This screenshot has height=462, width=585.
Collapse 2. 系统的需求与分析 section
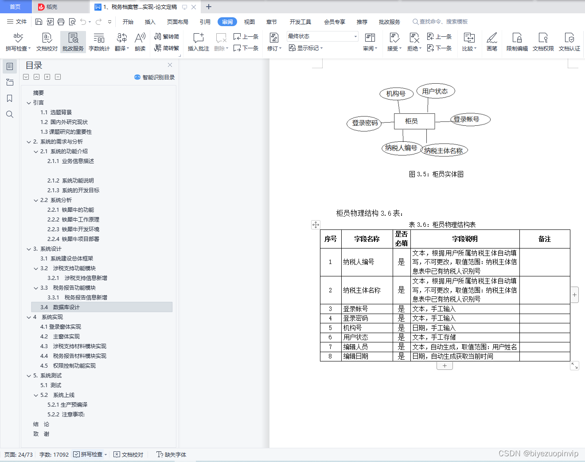[29, 142]
